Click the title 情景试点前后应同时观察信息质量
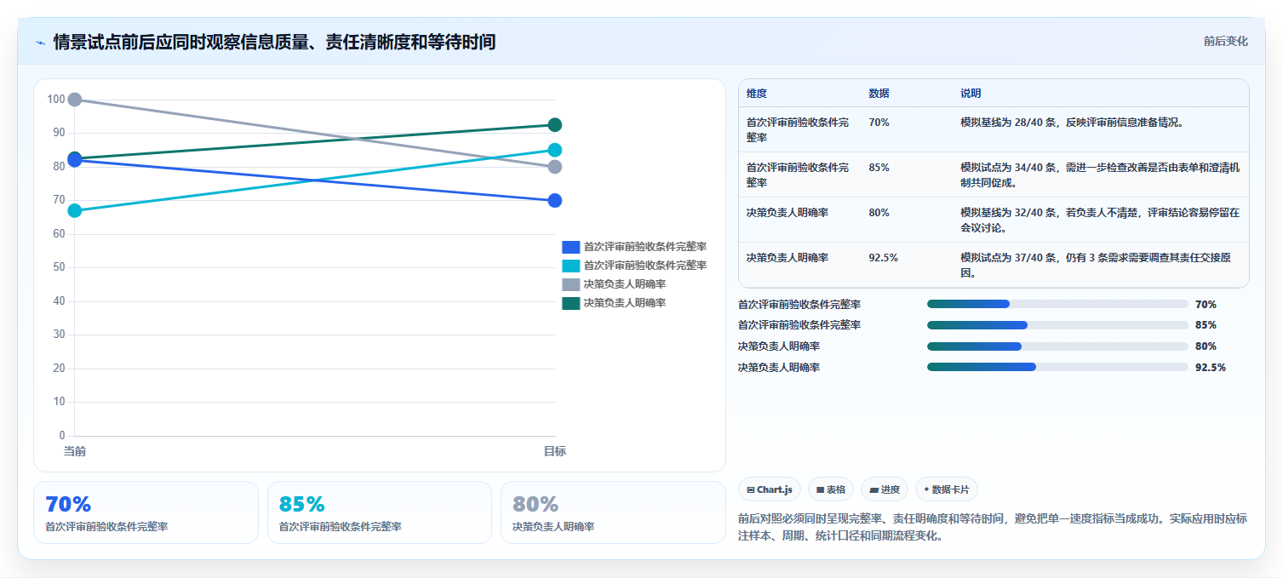 coord(274,43)
